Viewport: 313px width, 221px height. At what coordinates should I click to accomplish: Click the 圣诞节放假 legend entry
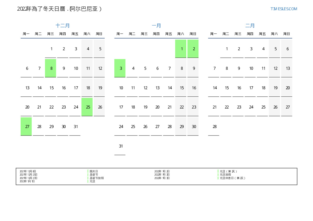tap(97, 178)
